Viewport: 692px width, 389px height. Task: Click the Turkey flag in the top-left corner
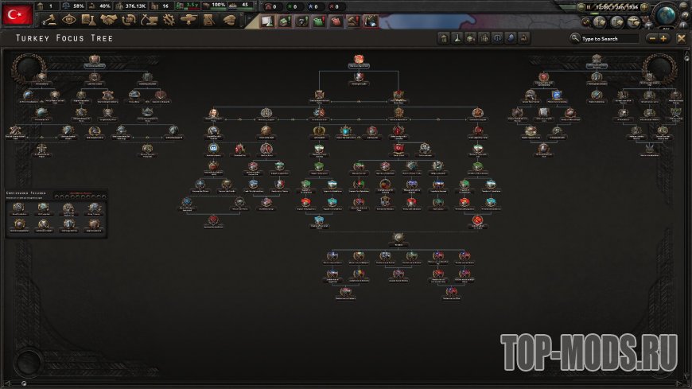[x=18, y=14]
